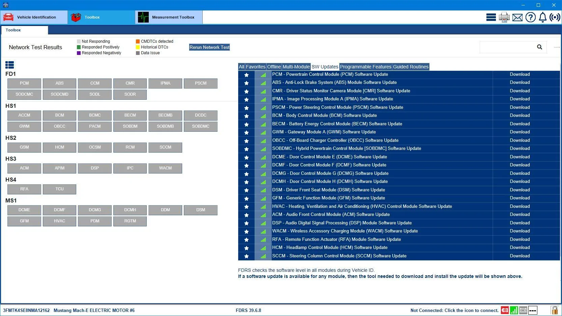This screenshot has height=316, width=562.
Task: Click Rerun Network Test button
Action: pyautogui.click(x=209, y=47)
